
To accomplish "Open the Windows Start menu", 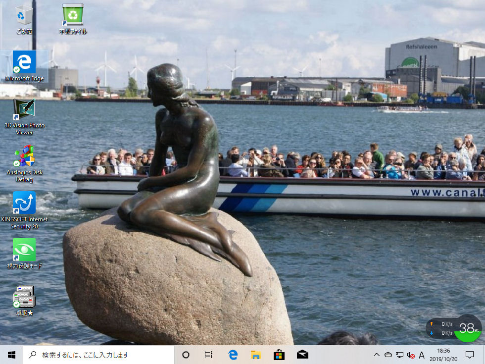I will point(11,355).
